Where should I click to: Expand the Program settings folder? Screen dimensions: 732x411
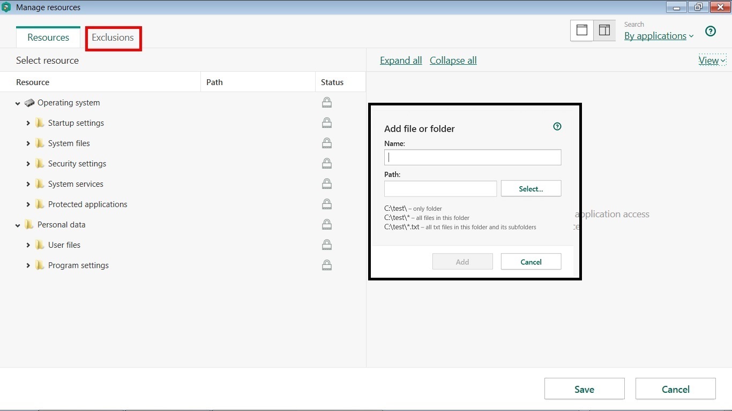coord(28,265)
